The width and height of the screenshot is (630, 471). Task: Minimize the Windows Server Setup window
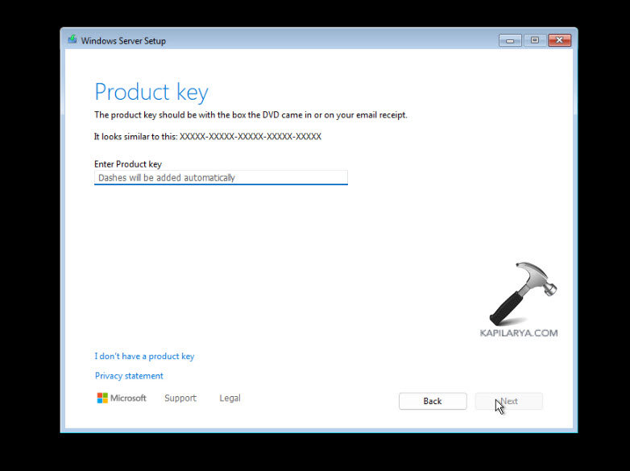tap(510, 40)
